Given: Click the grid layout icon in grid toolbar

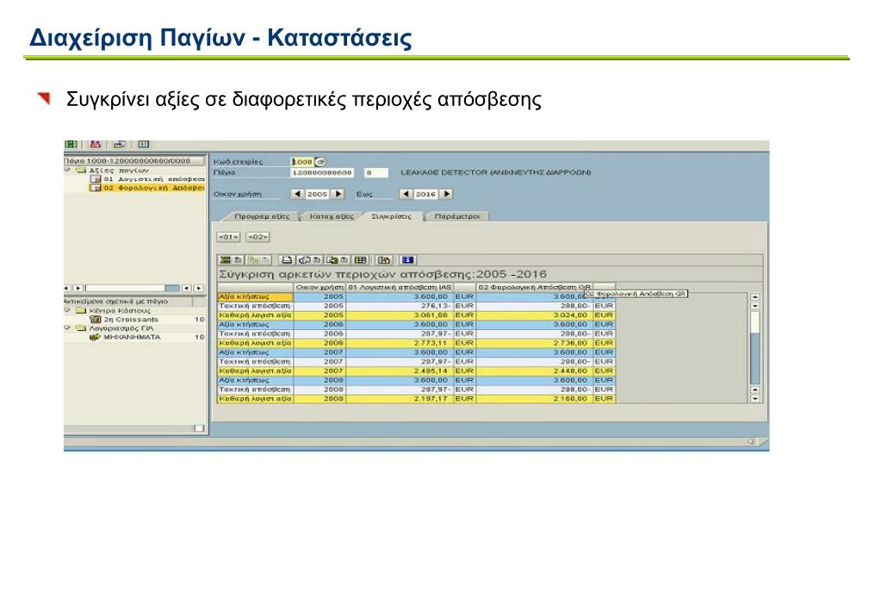Looking at the screenshot, I should pos(360,259).
